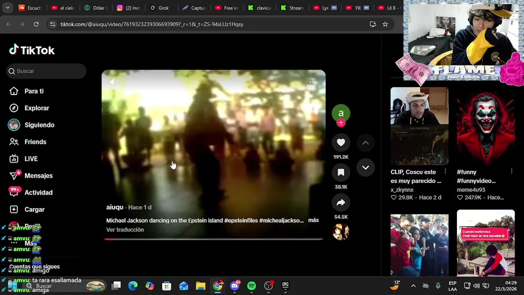Follow aiuqu with the red plus badge
Viewport: 524px width, 295px height.
point(341,123)
